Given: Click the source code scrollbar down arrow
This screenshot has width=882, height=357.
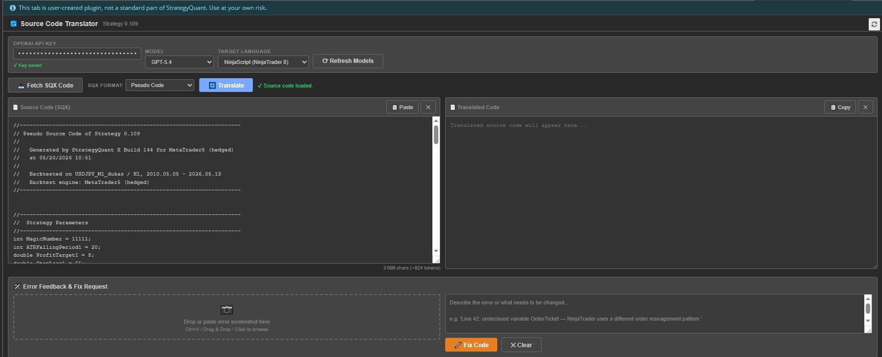Looking at the screenshot, I should pyautogui.click(x=436, y=251).
